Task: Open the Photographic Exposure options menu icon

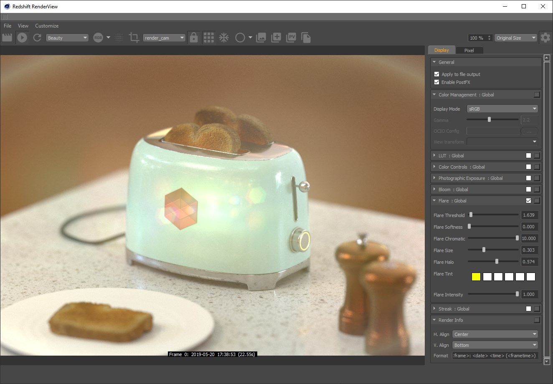Action: tap(537, 178)
